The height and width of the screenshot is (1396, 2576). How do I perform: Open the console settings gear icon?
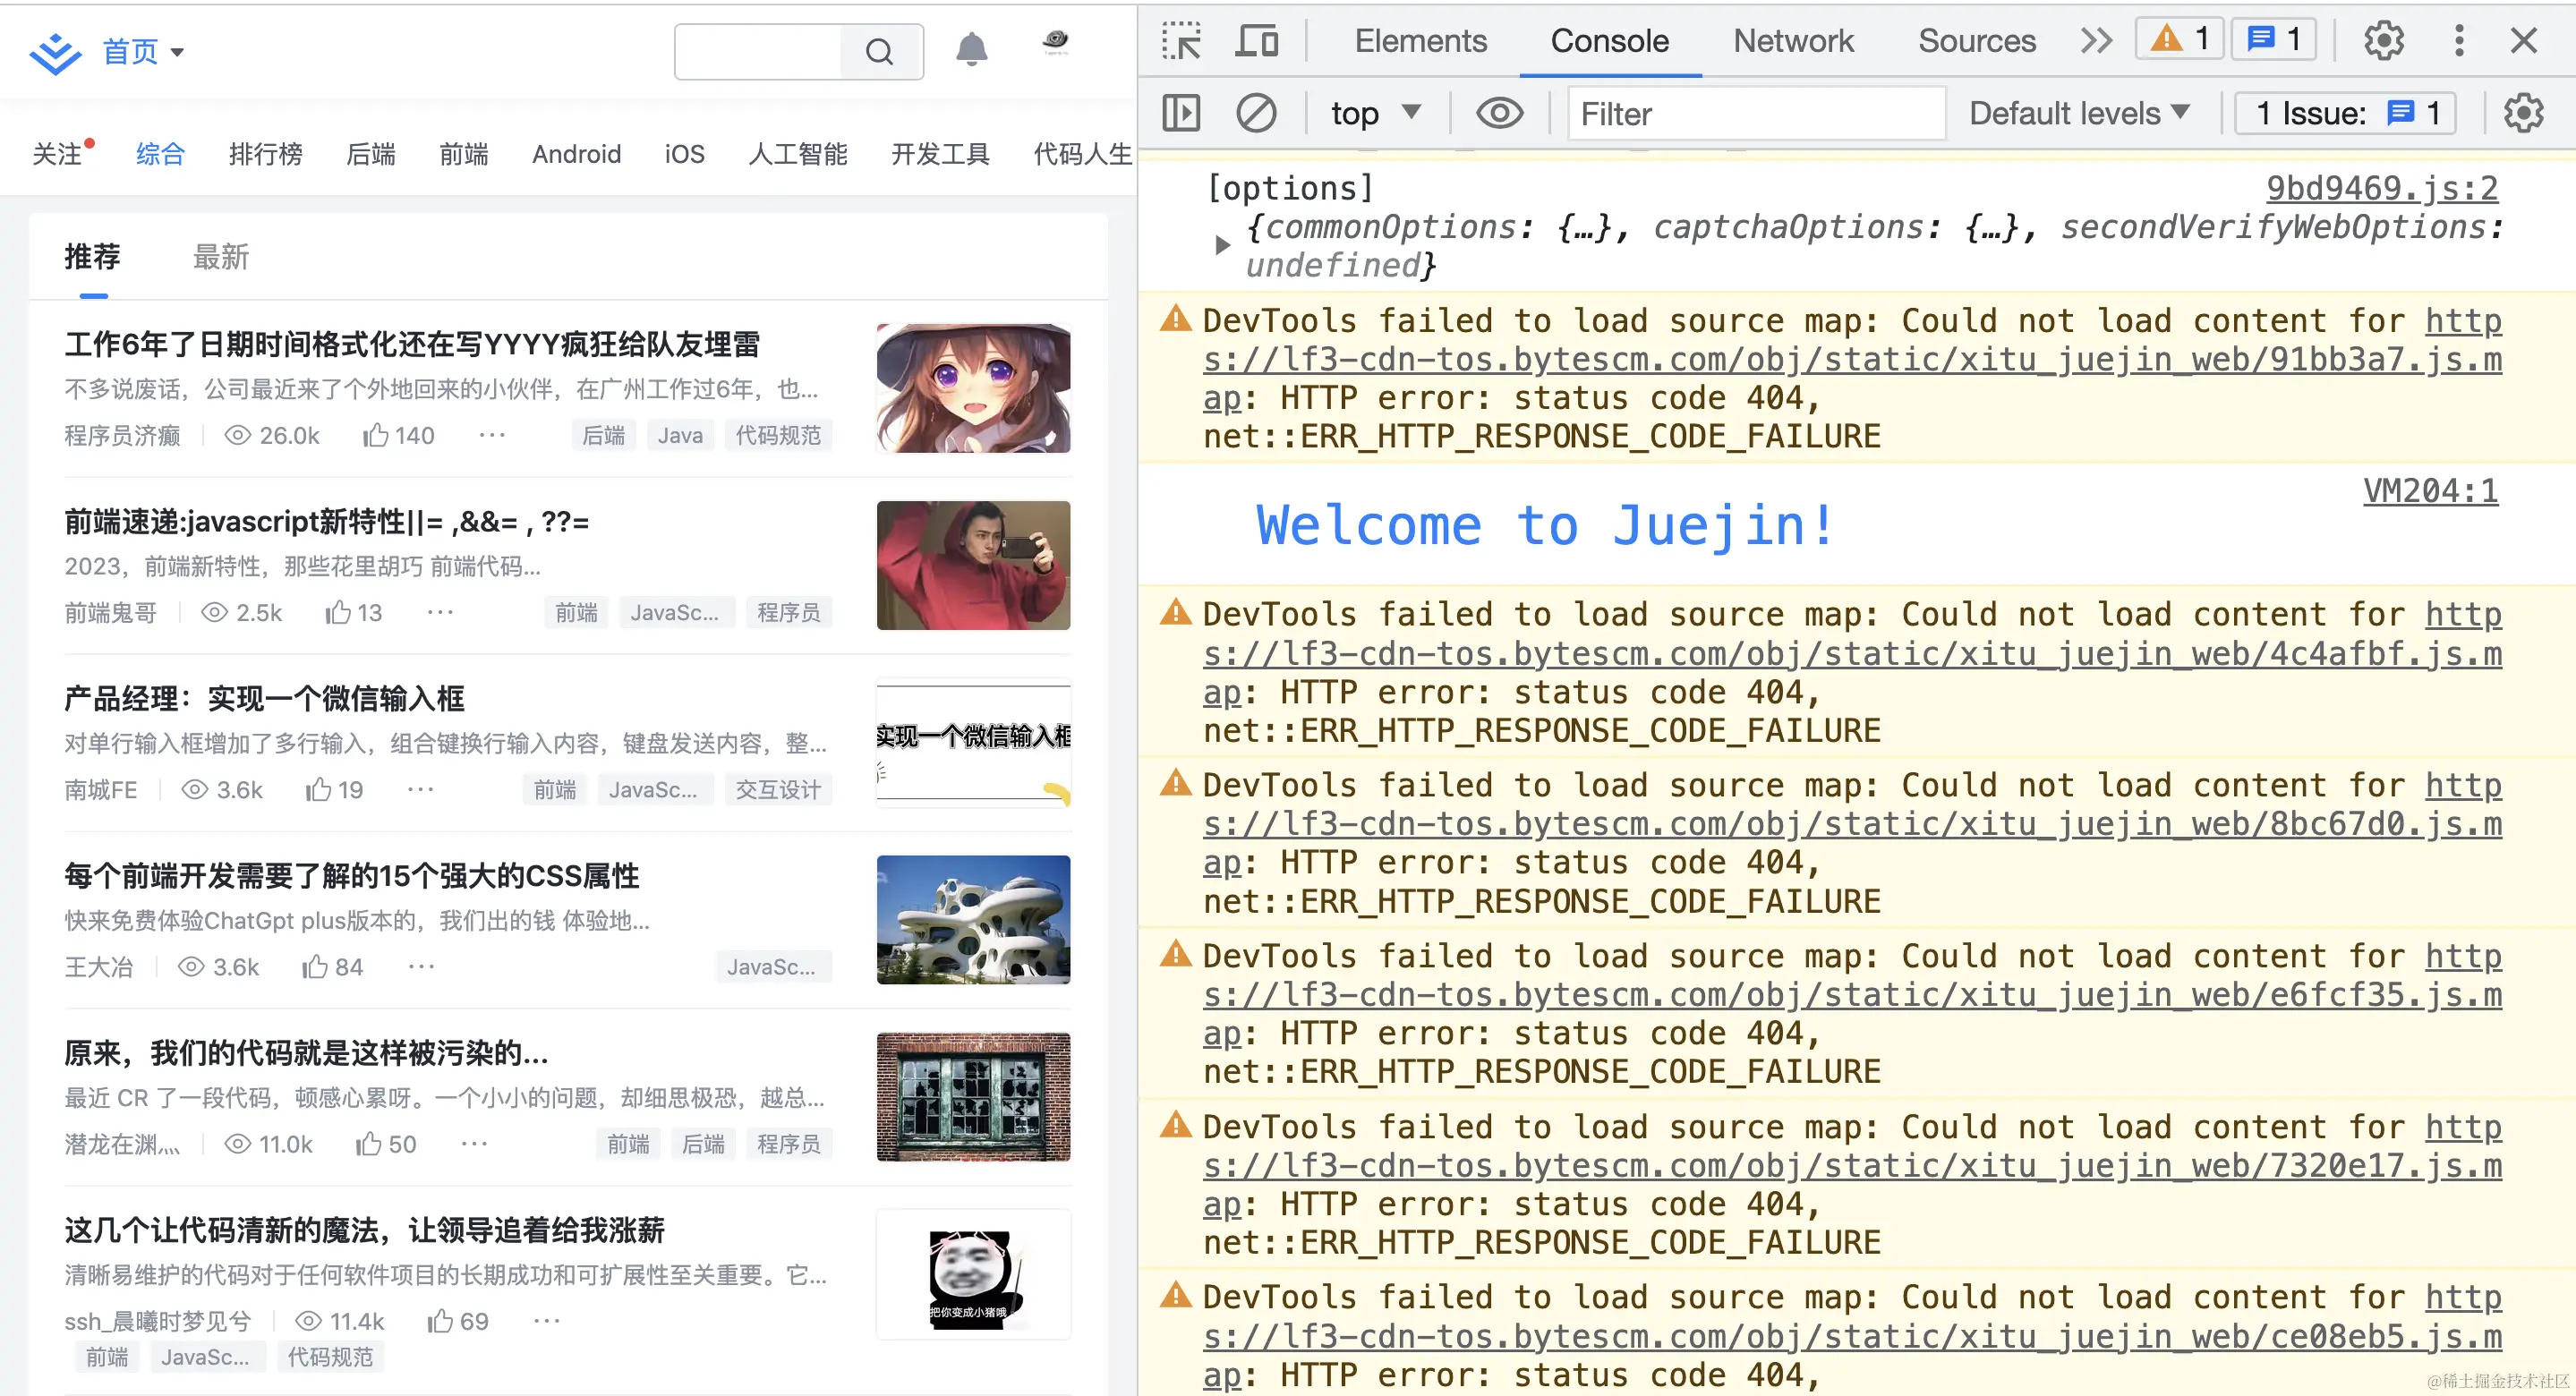(x=2523, y=113)
